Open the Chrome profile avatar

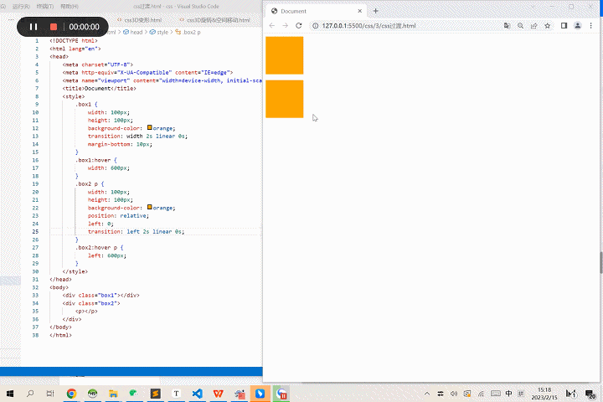pos(577,26)
